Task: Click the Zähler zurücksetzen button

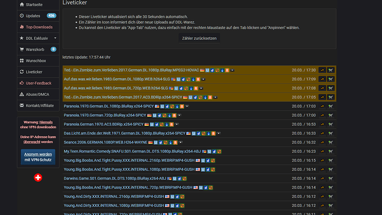Action: (x=199, y=38)
